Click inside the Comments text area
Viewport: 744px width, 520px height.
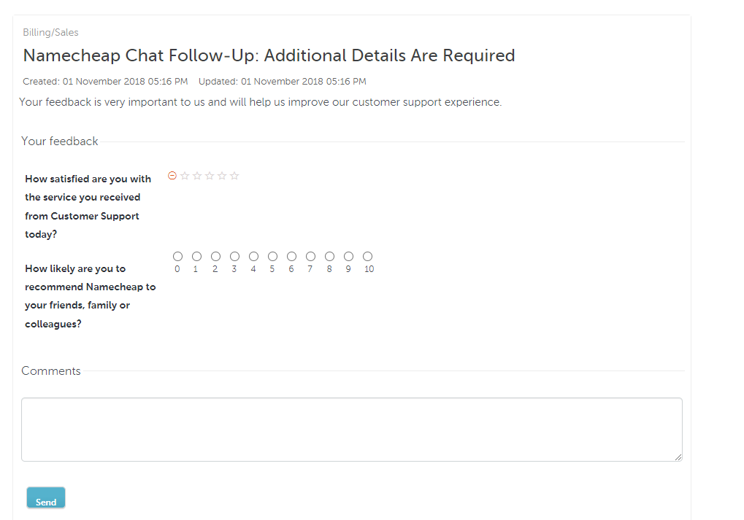coord(353,429)
